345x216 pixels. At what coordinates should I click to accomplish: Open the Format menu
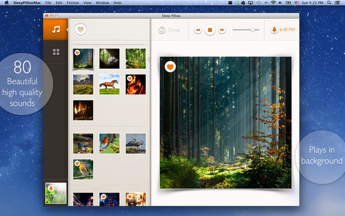pyautogui.click(x=72, y=3)
